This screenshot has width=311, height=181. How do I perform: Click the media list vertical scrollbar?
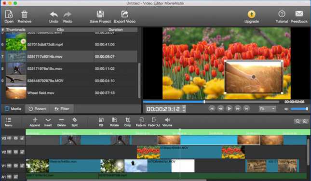(x=139, y=80)
